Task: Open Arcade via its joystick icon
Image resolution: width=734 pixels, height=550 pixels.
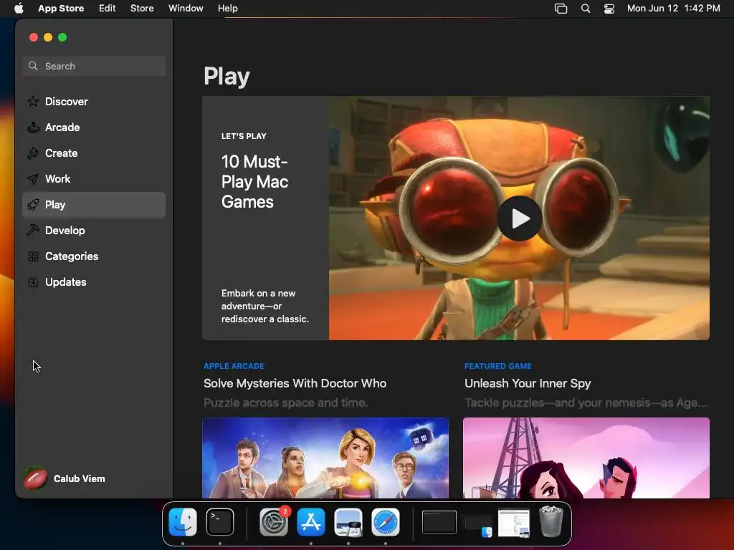Action: click(33, 127)
